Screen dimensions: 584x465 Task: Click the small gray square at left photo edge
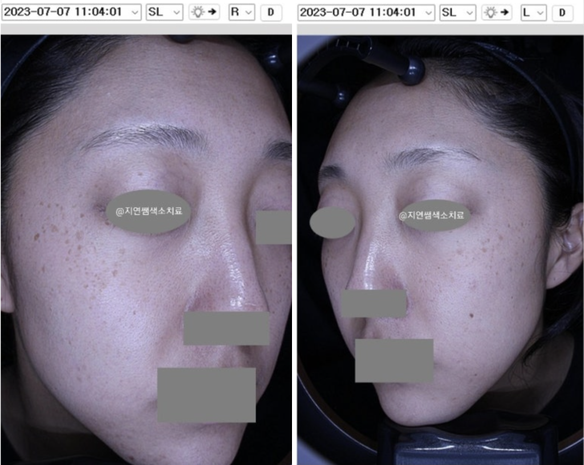pyautogui.click(x=273, y=227)
